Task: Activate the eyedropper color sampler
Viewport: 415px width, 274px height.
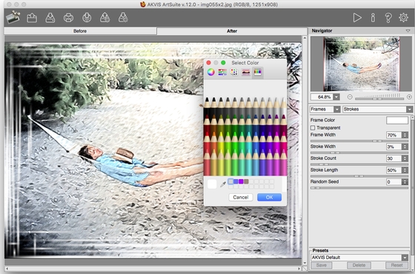Action: click(223, 184)
